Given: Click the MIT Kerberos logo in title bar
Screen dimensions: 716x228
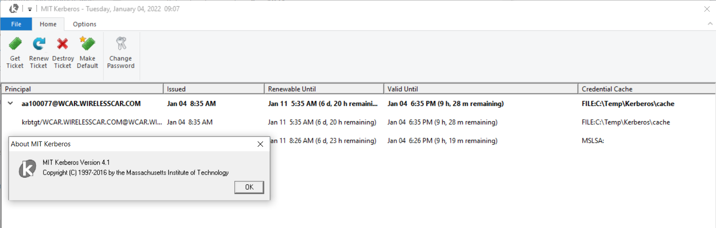Looking at the screenshot, I should [x=14, y=9].
